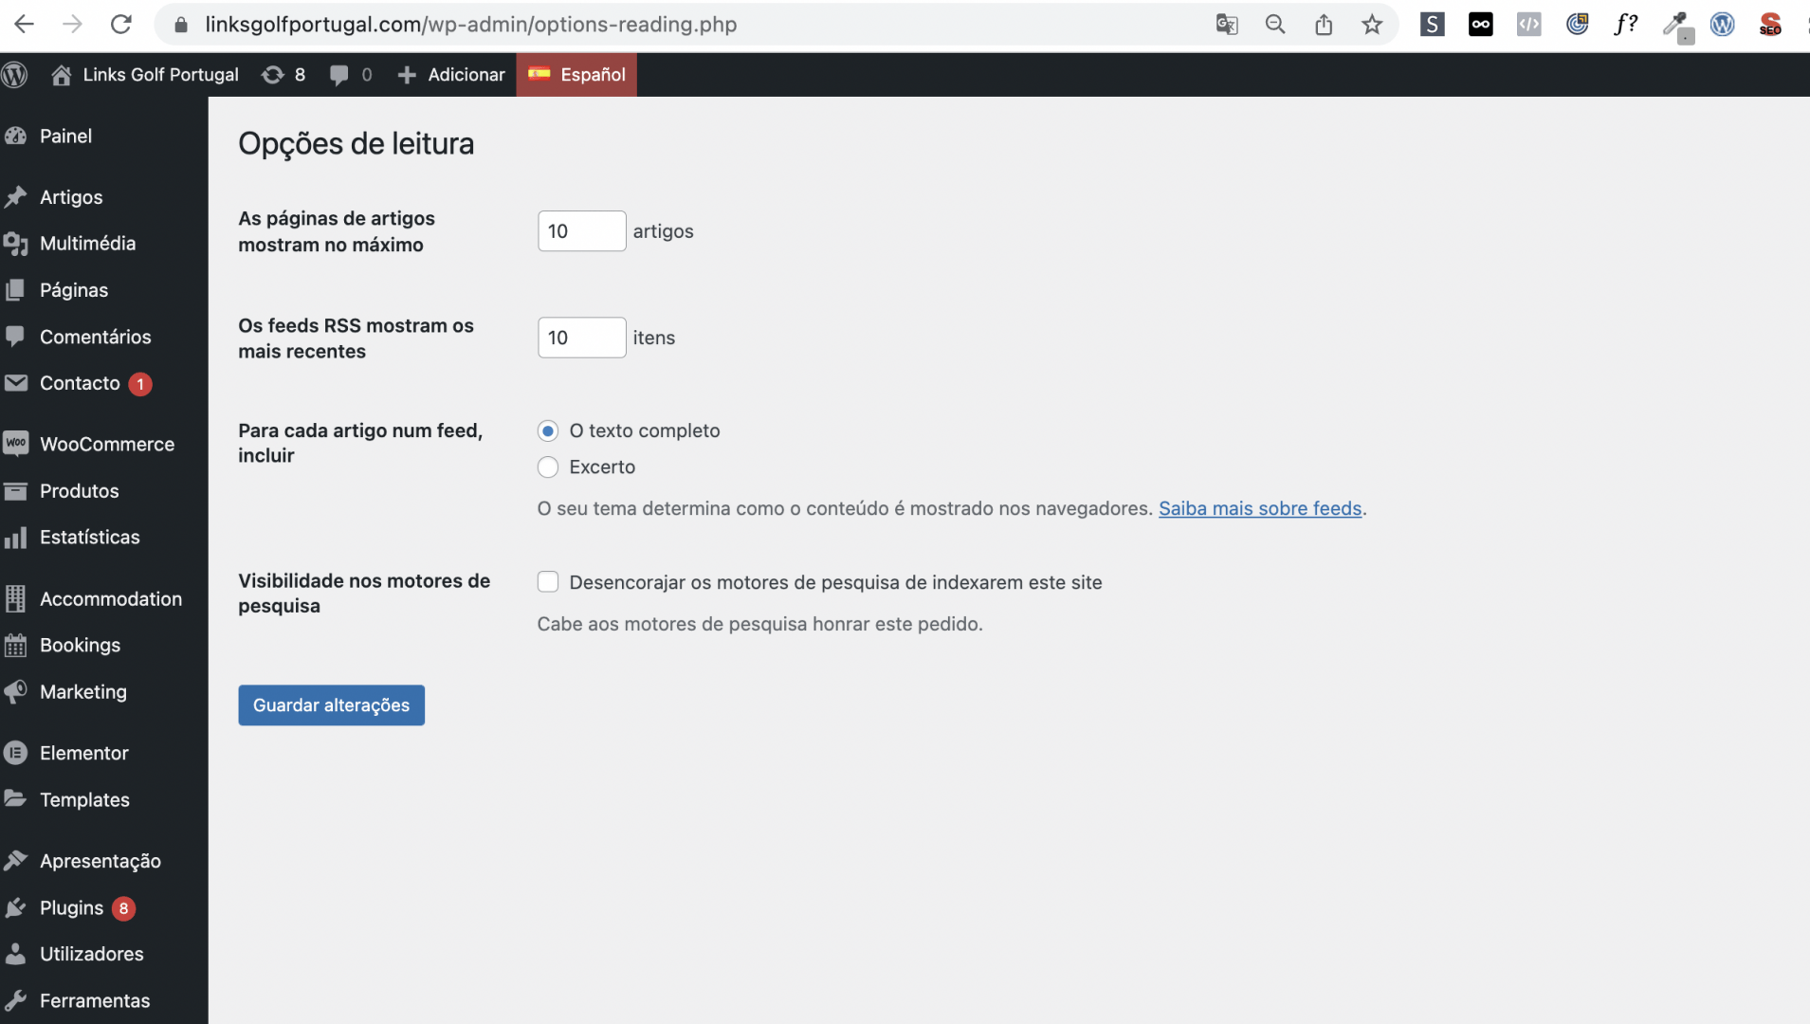Click the Comentários speech bubble icon
The image size is (1810, 1024).
(x=15, y=337)
